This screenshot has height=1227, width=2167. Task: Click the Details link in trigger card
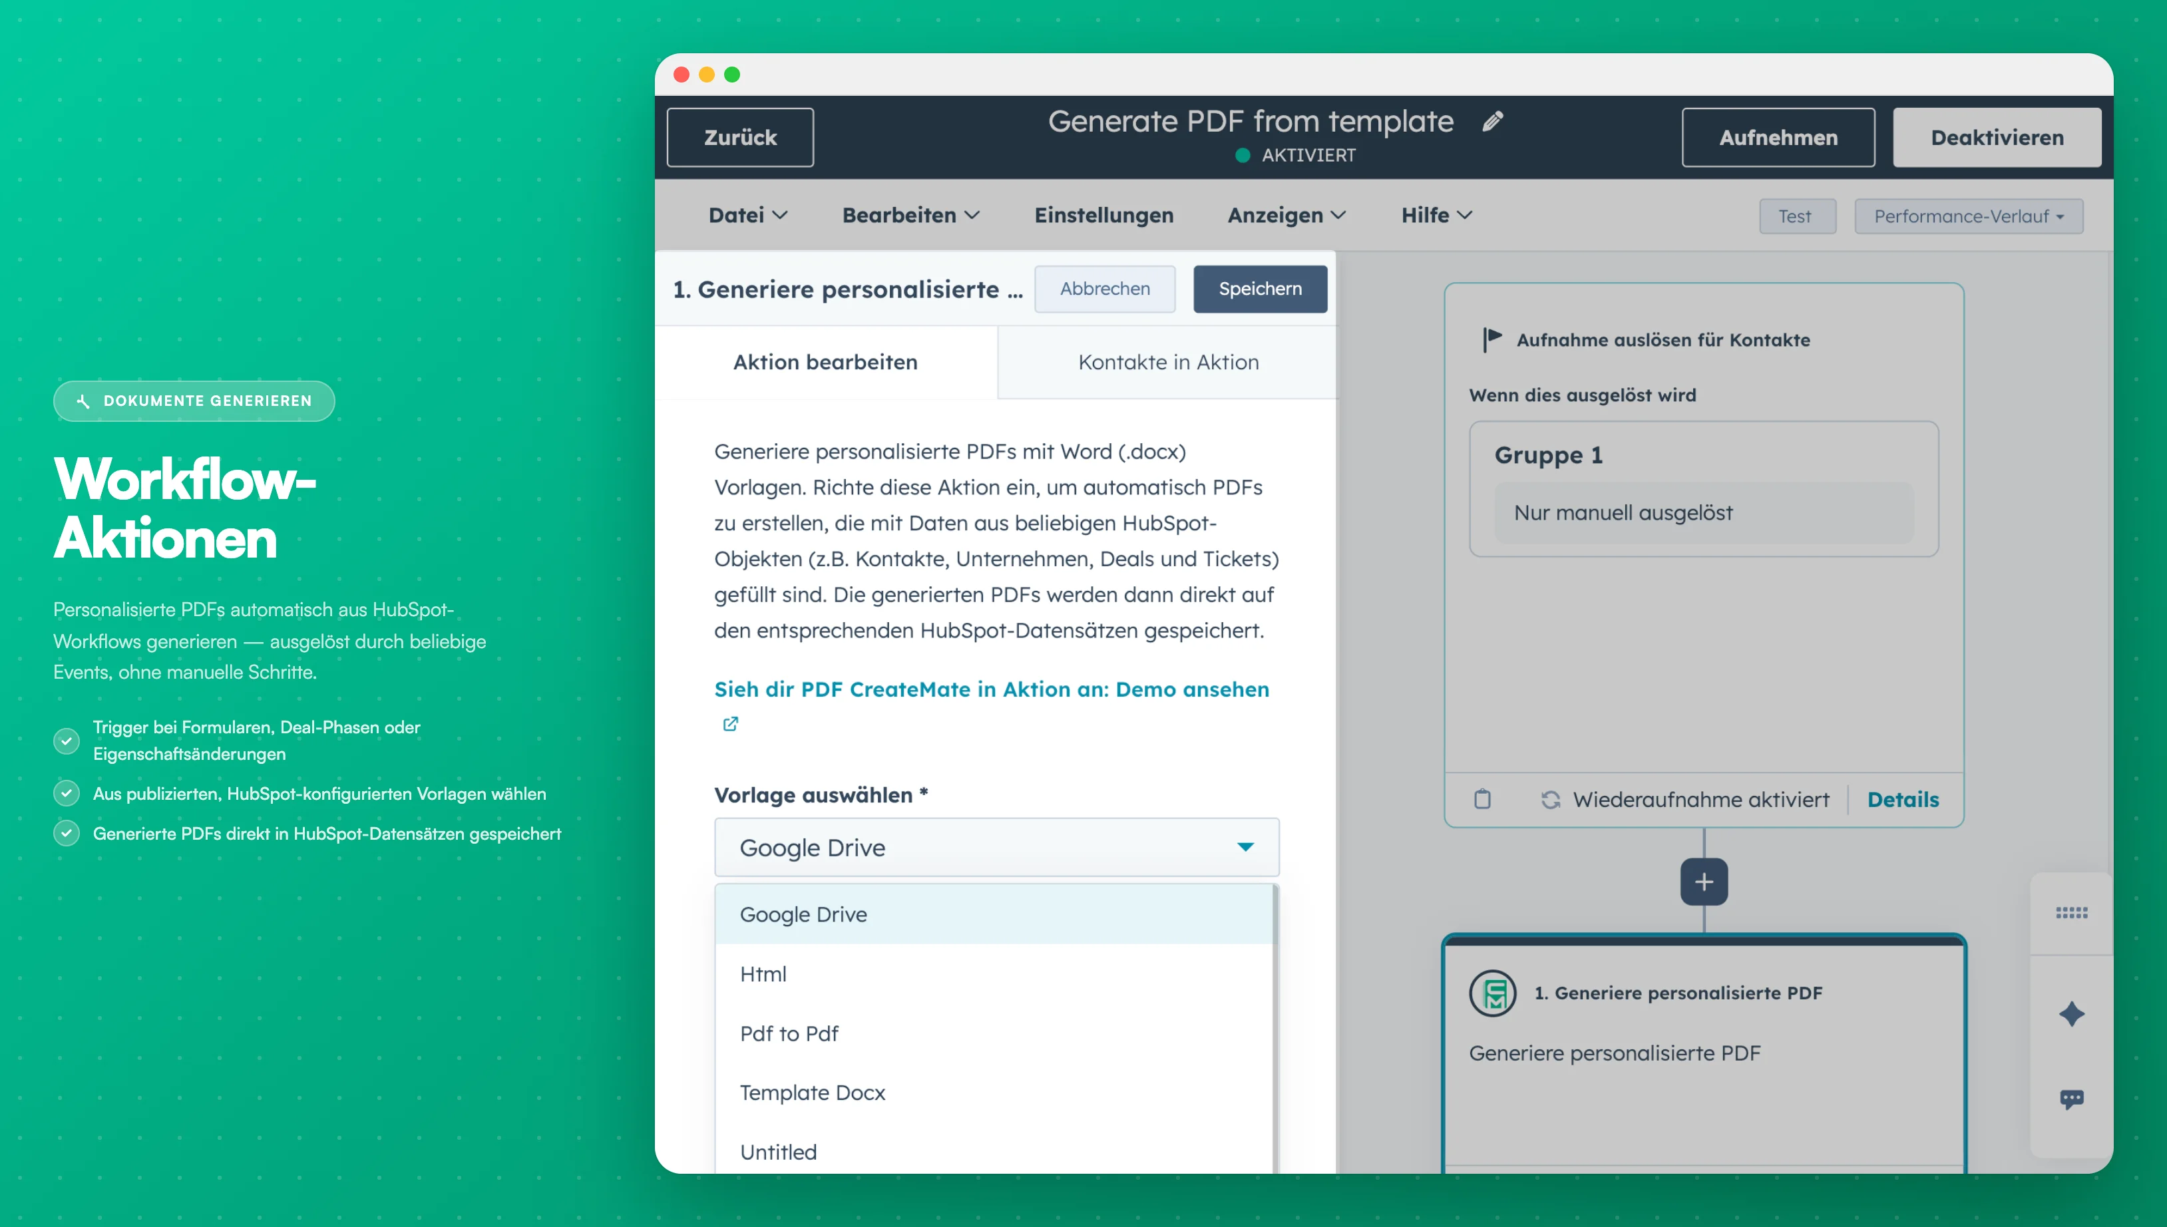(1902, 800)
